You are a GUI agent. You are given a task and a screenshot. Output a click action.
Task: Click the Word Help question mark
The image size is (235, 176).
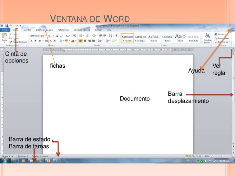(233, 30)
